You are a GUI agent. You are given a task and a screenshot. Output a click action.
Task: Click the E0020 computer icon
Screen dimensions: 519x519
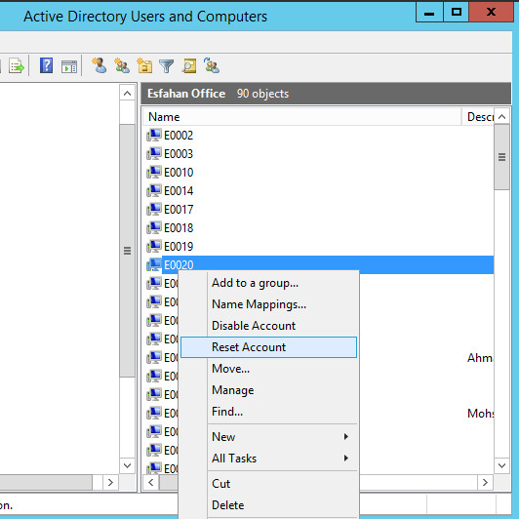[x=154, y=264]
